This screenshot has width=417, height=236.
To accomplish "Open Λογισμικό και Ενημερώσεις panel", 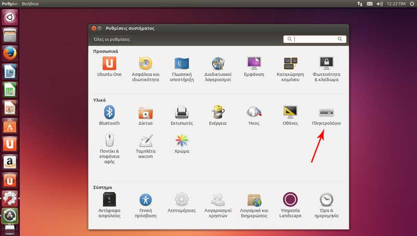I will (254, 205).
